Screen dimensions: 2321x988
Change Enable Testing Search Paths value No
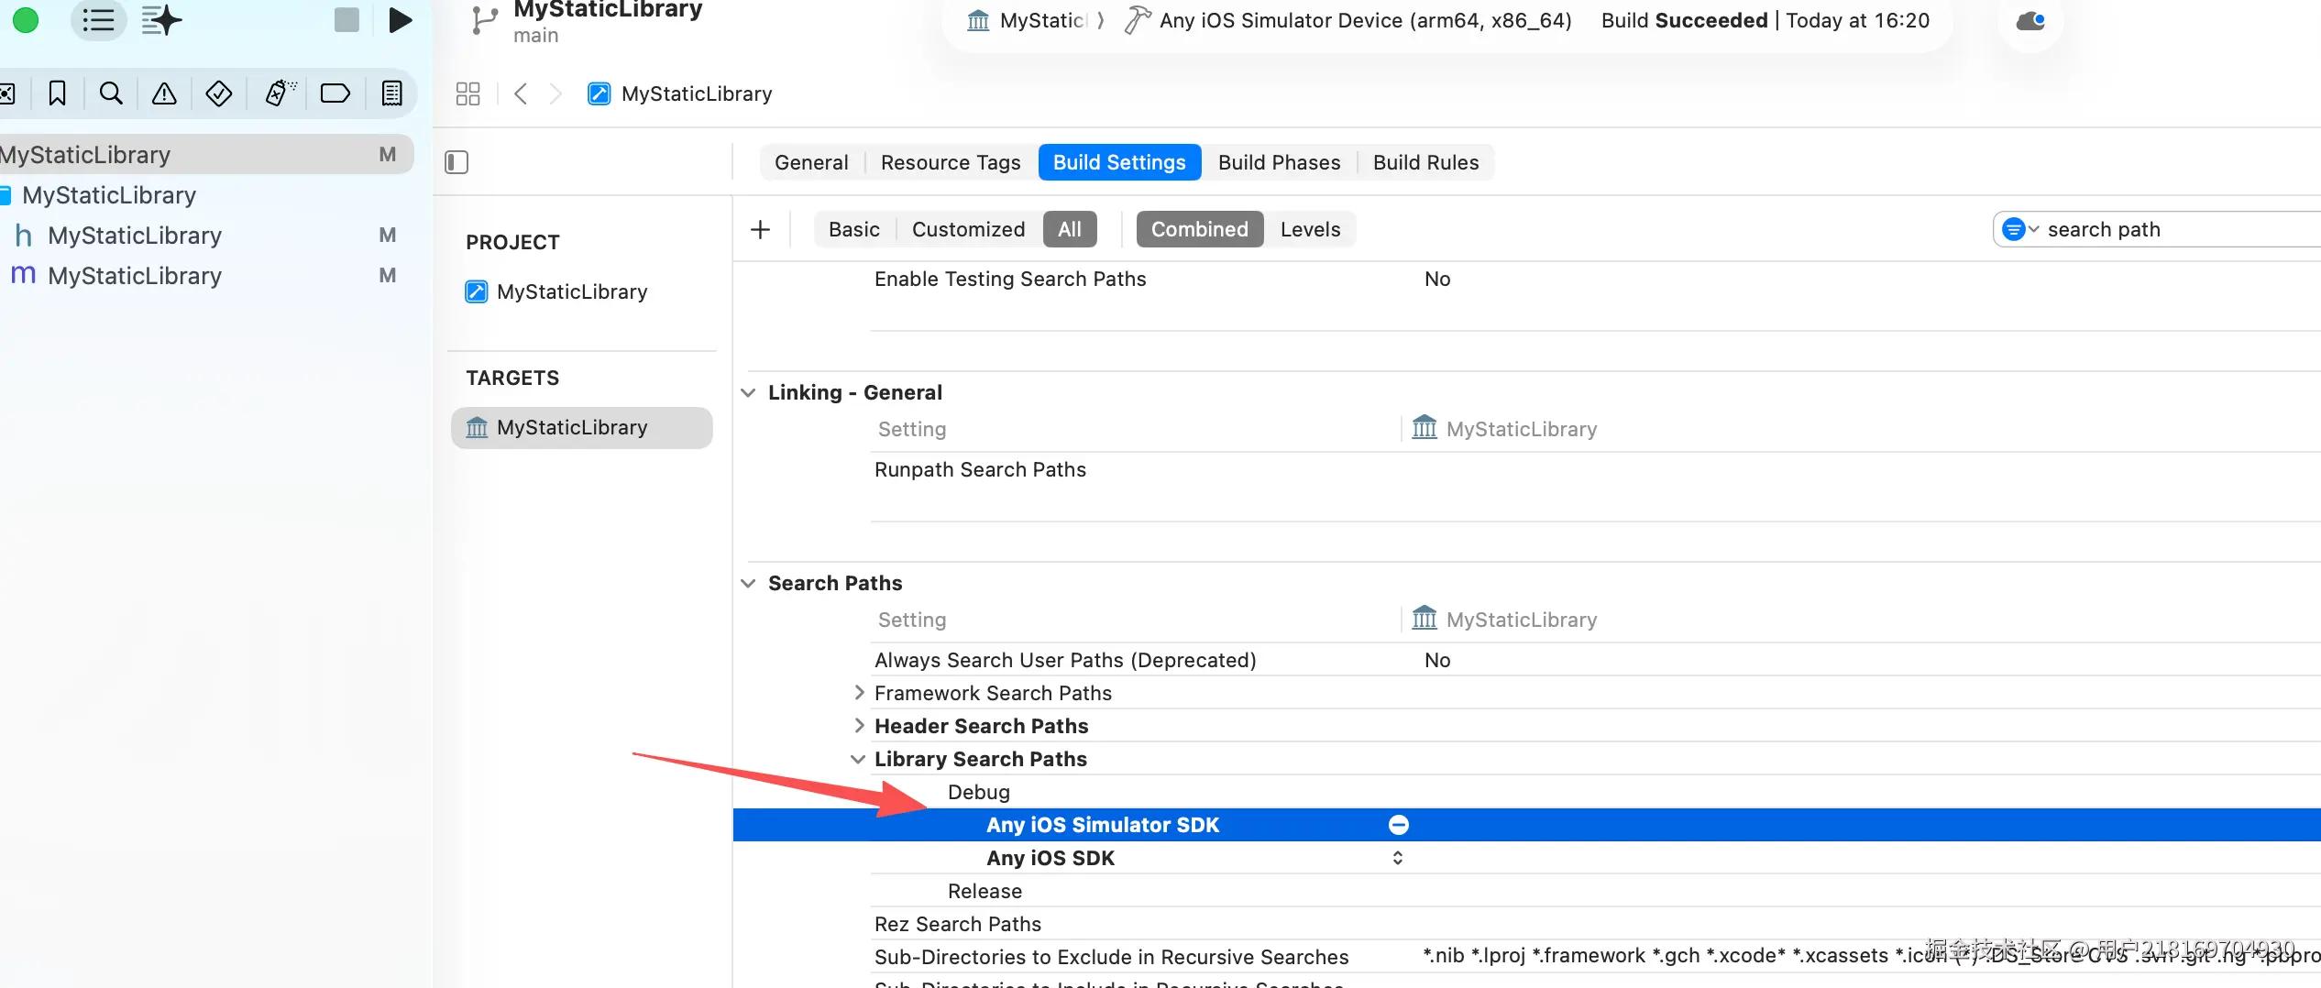click(1437, 279)
